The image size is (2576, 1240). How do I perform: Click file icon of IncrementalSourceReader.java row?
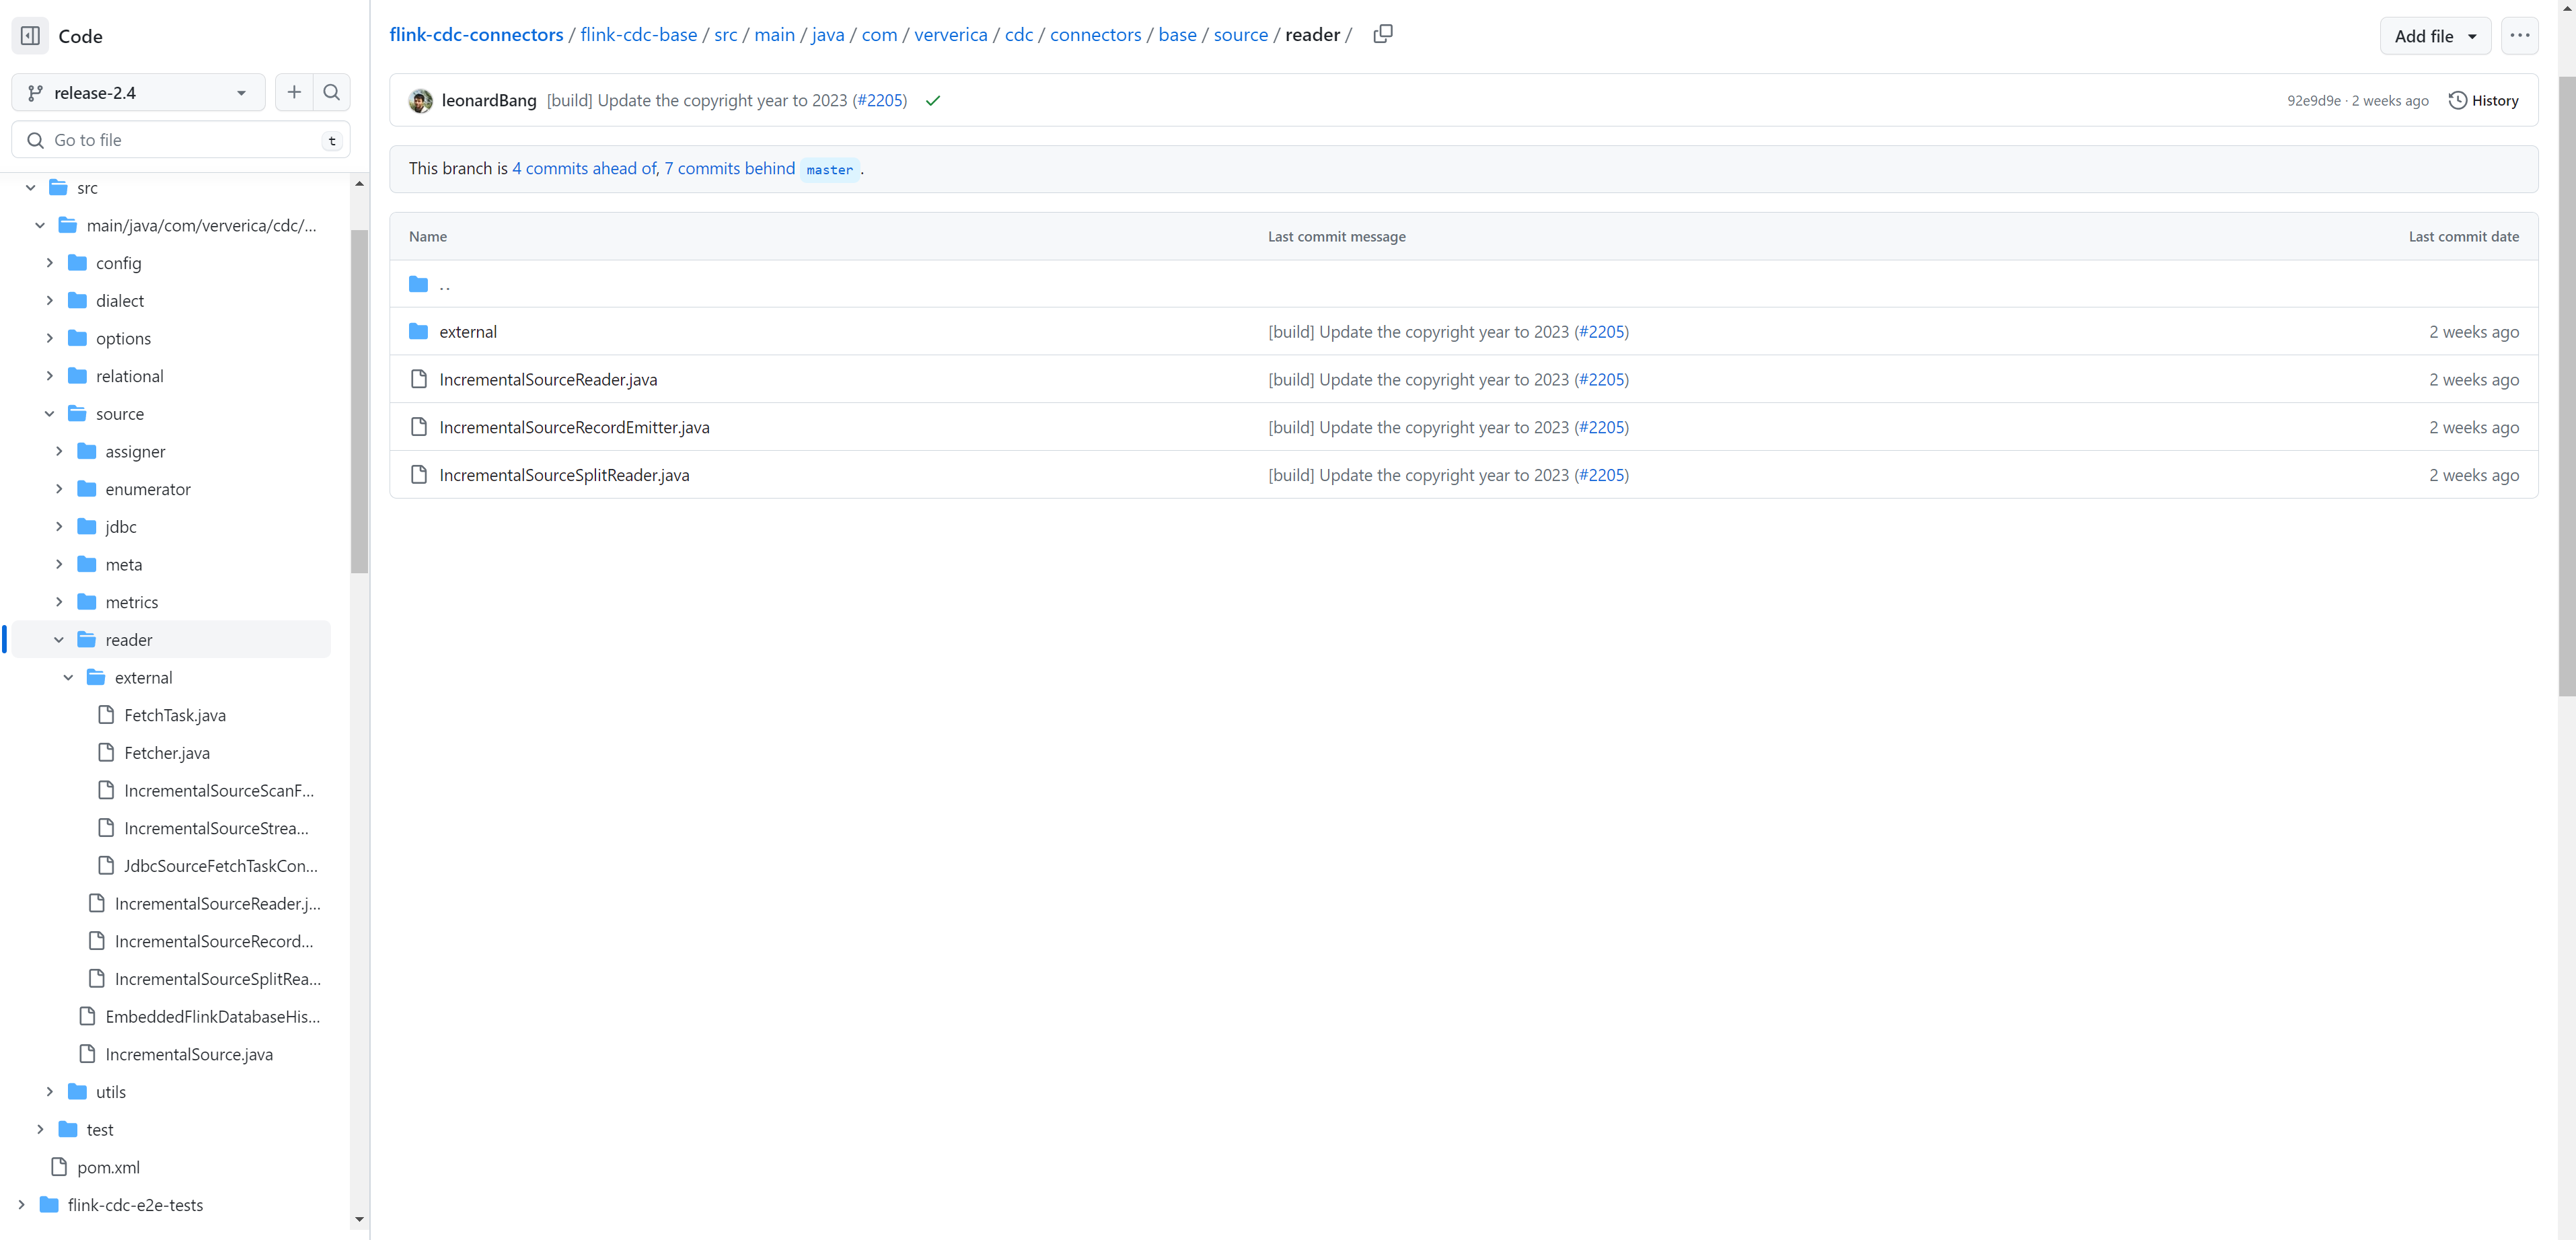point(419,380)
